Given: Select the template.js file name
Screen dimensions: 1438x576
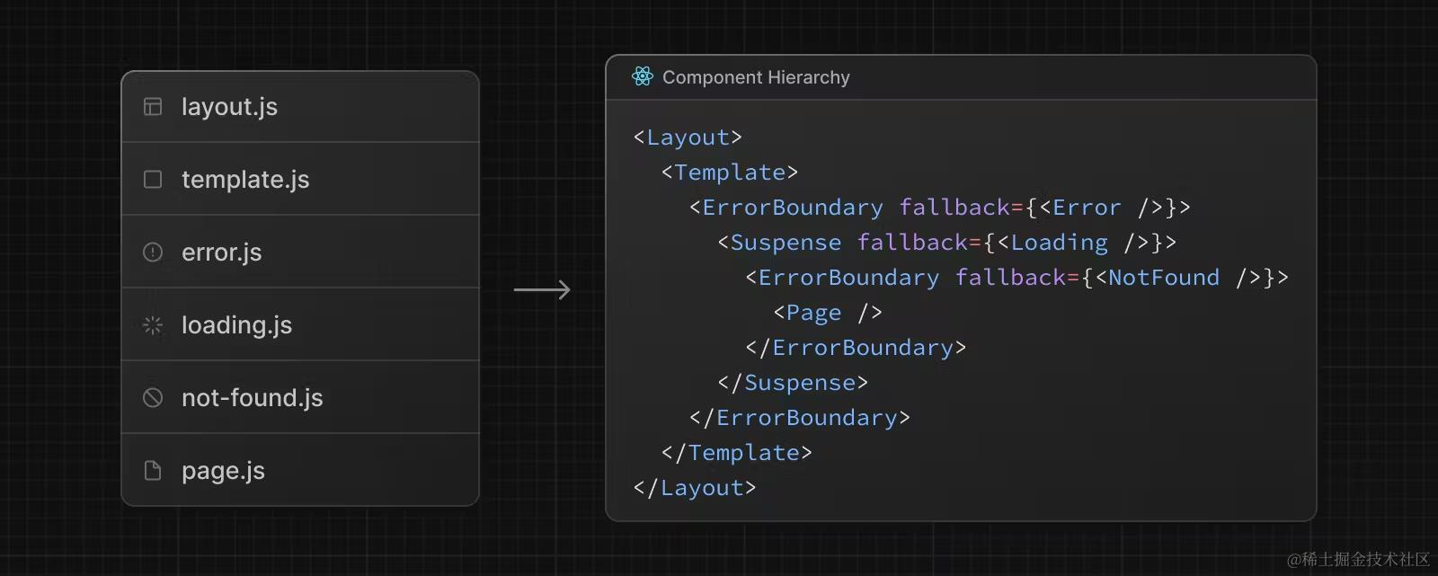Looking at the screenshot, I should click(x=245, y=180).
